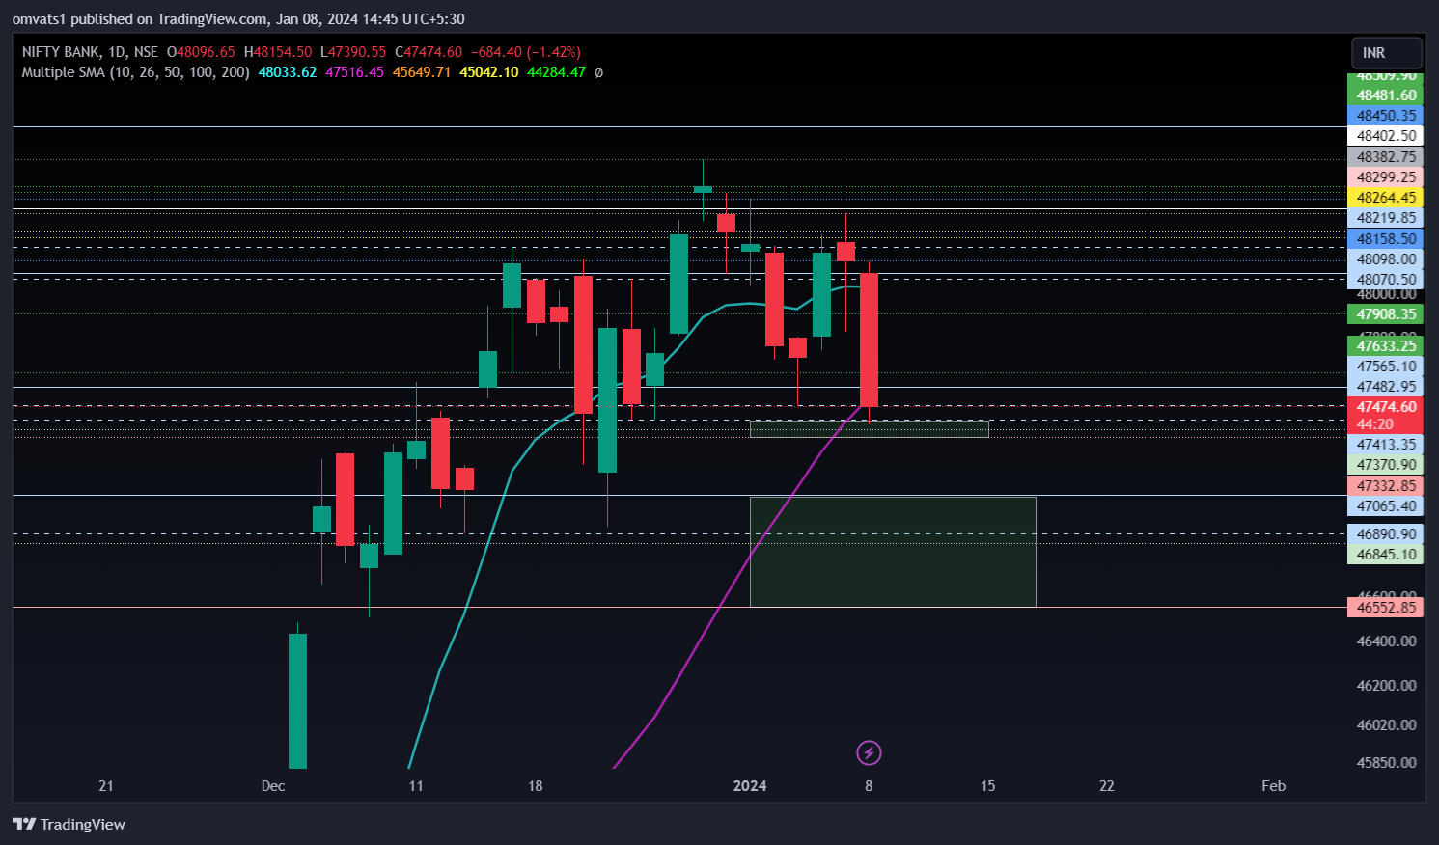Click the red current price label 47474.60
The image size is (1439, 845).
coord(1386,407)
